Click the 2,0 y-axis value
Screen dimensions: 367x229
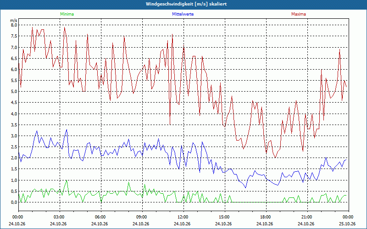[14, 158]
